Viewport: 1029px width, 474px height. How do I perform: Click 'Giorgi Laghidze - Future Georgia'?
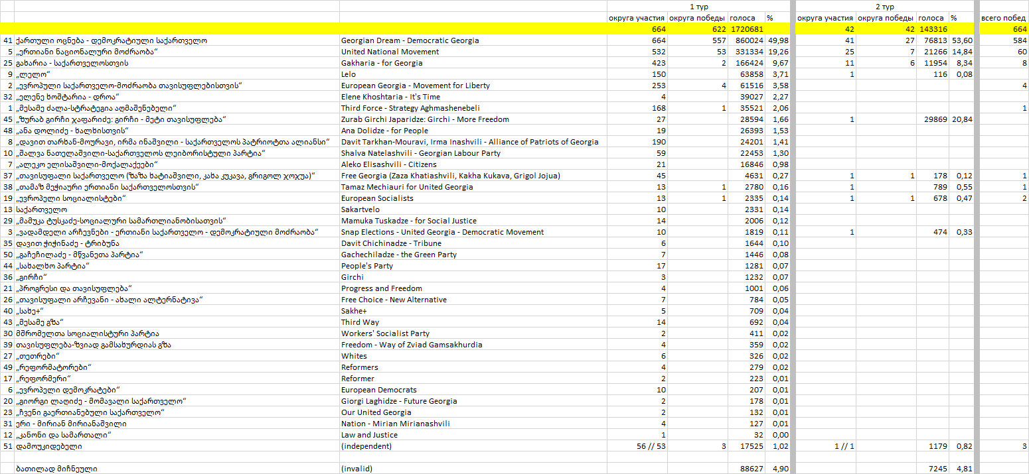pos(473,401)
